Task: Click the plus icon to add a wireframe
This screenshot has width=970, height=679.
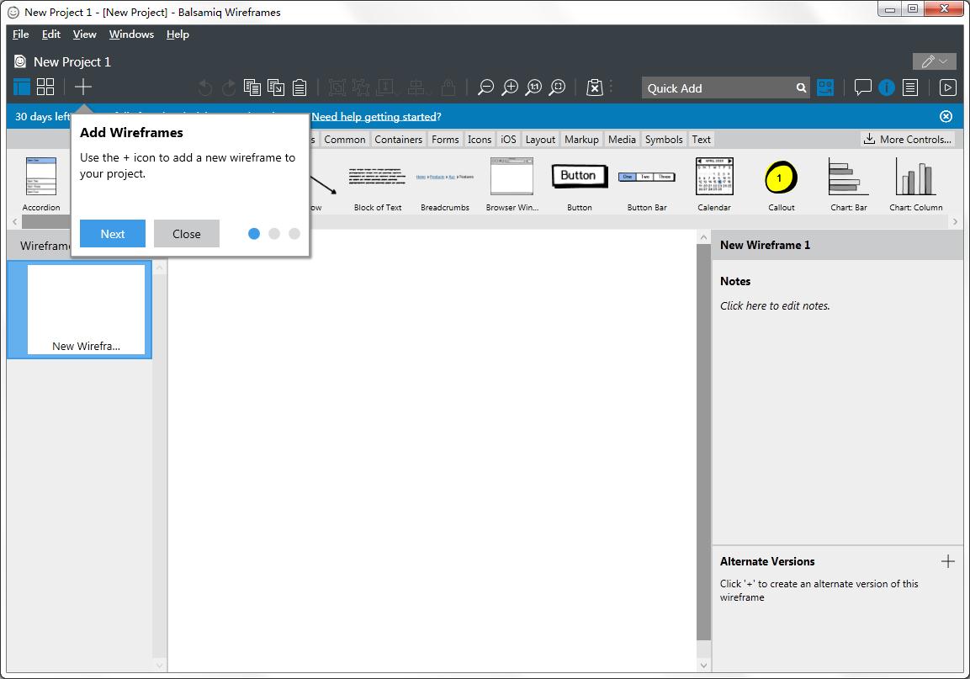Action: point(82,87)
